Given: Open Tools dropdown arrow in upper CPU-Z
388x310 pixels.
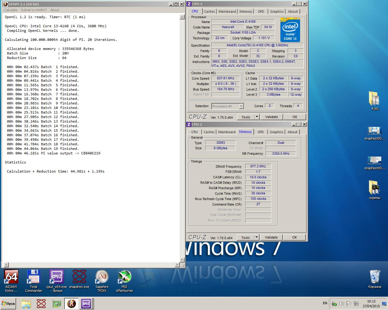Looking at the screenshot, I should tap(257, 117).
